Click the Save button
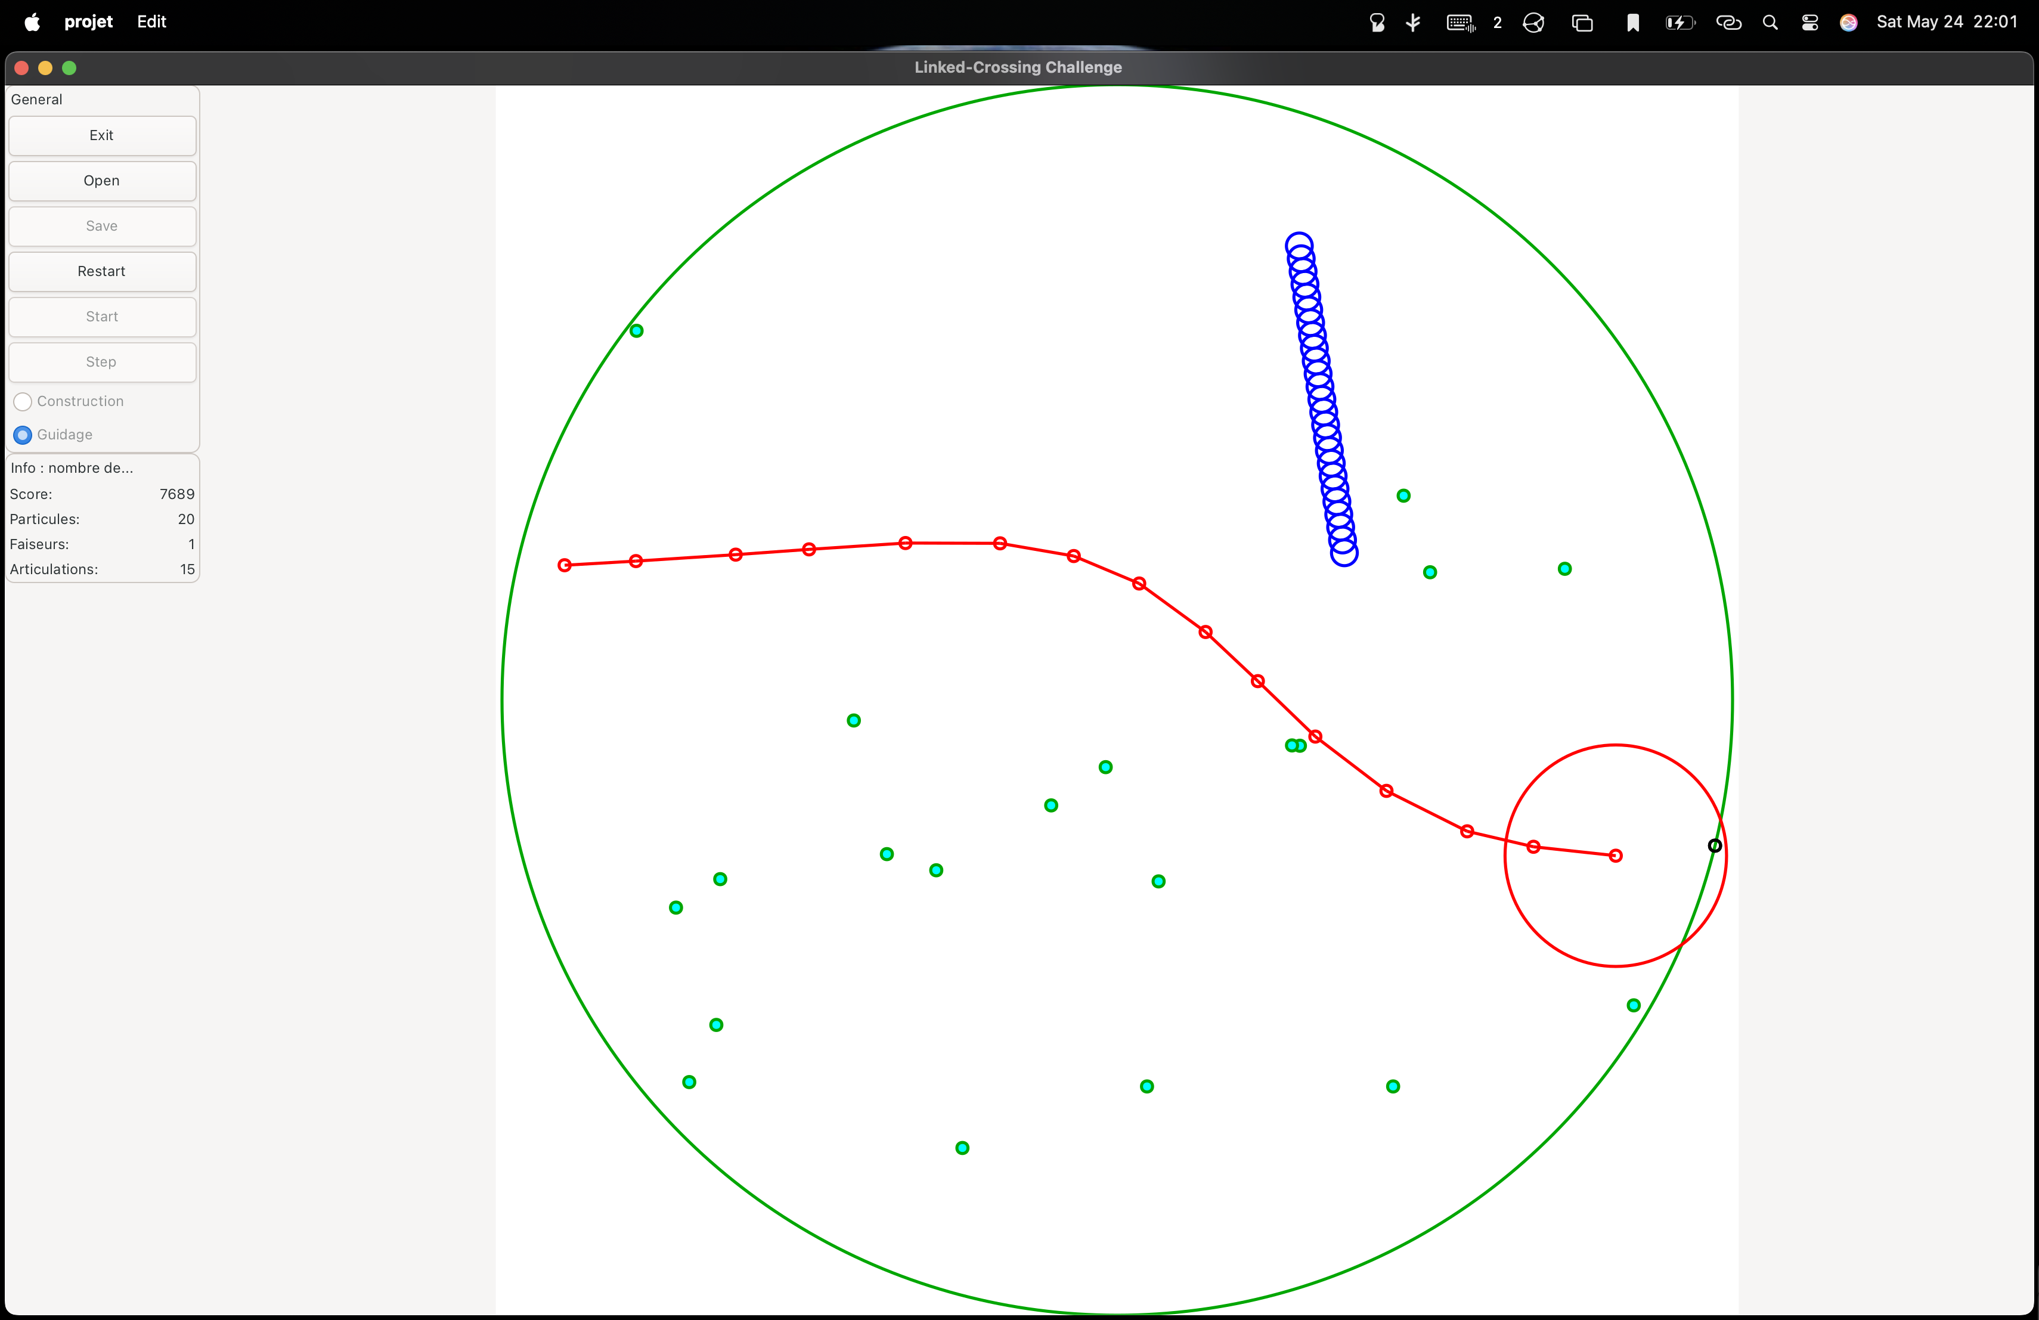The height and width of the screenshot is (1320, 2039). point(102,226)
